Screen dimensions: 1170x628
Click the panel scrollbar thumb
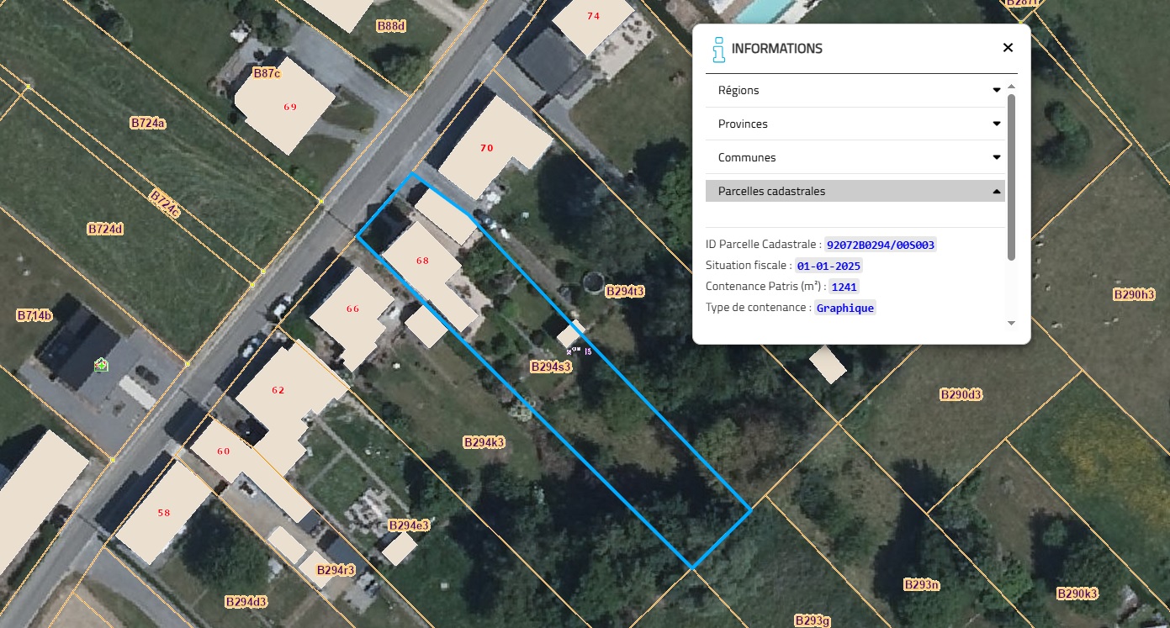tap(1011, 177)
